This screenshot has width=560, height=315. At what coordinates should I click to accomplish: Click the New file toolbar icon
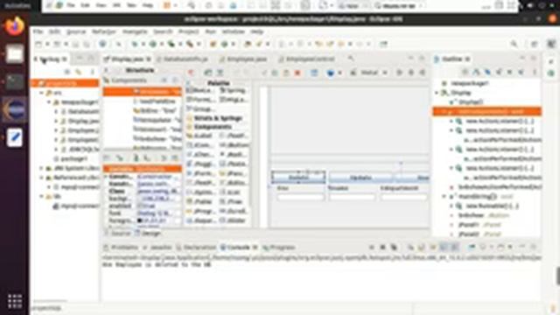tap(38, 45)
